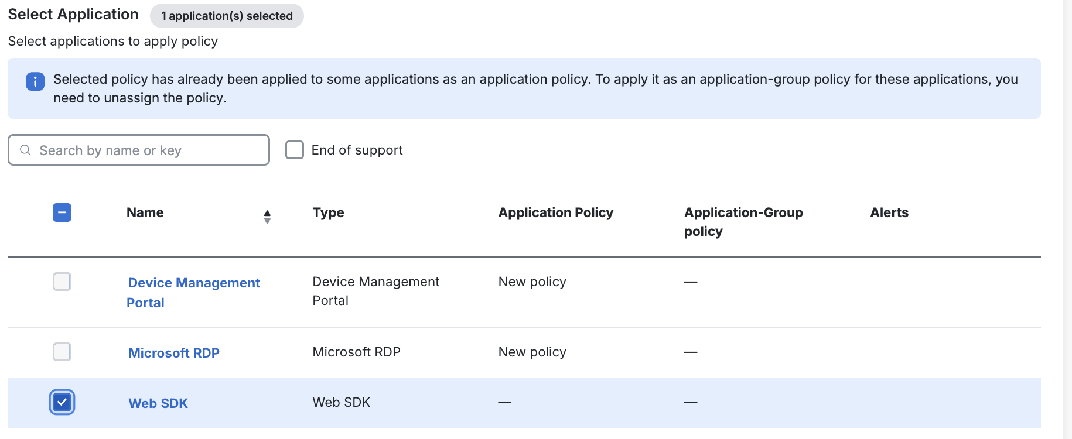
Task: Click New policy in the Device Management Portal row
Action: (x=532, y=282)
